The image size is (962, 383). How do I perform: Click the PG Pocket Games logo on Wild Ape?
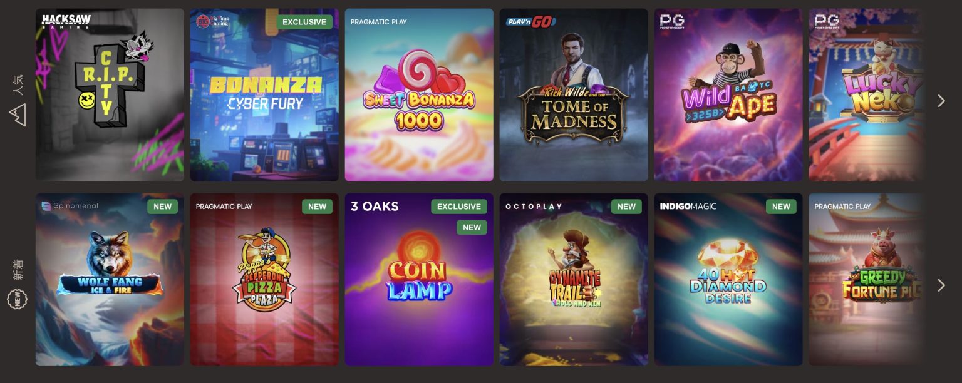(672, 21)
